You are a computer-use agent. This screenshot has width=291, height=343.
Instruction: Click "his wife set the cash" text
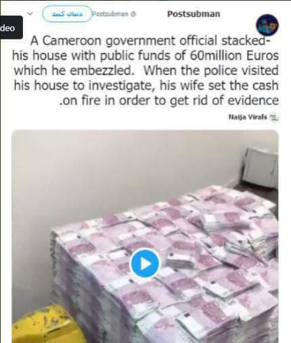(x=219, y=85)
